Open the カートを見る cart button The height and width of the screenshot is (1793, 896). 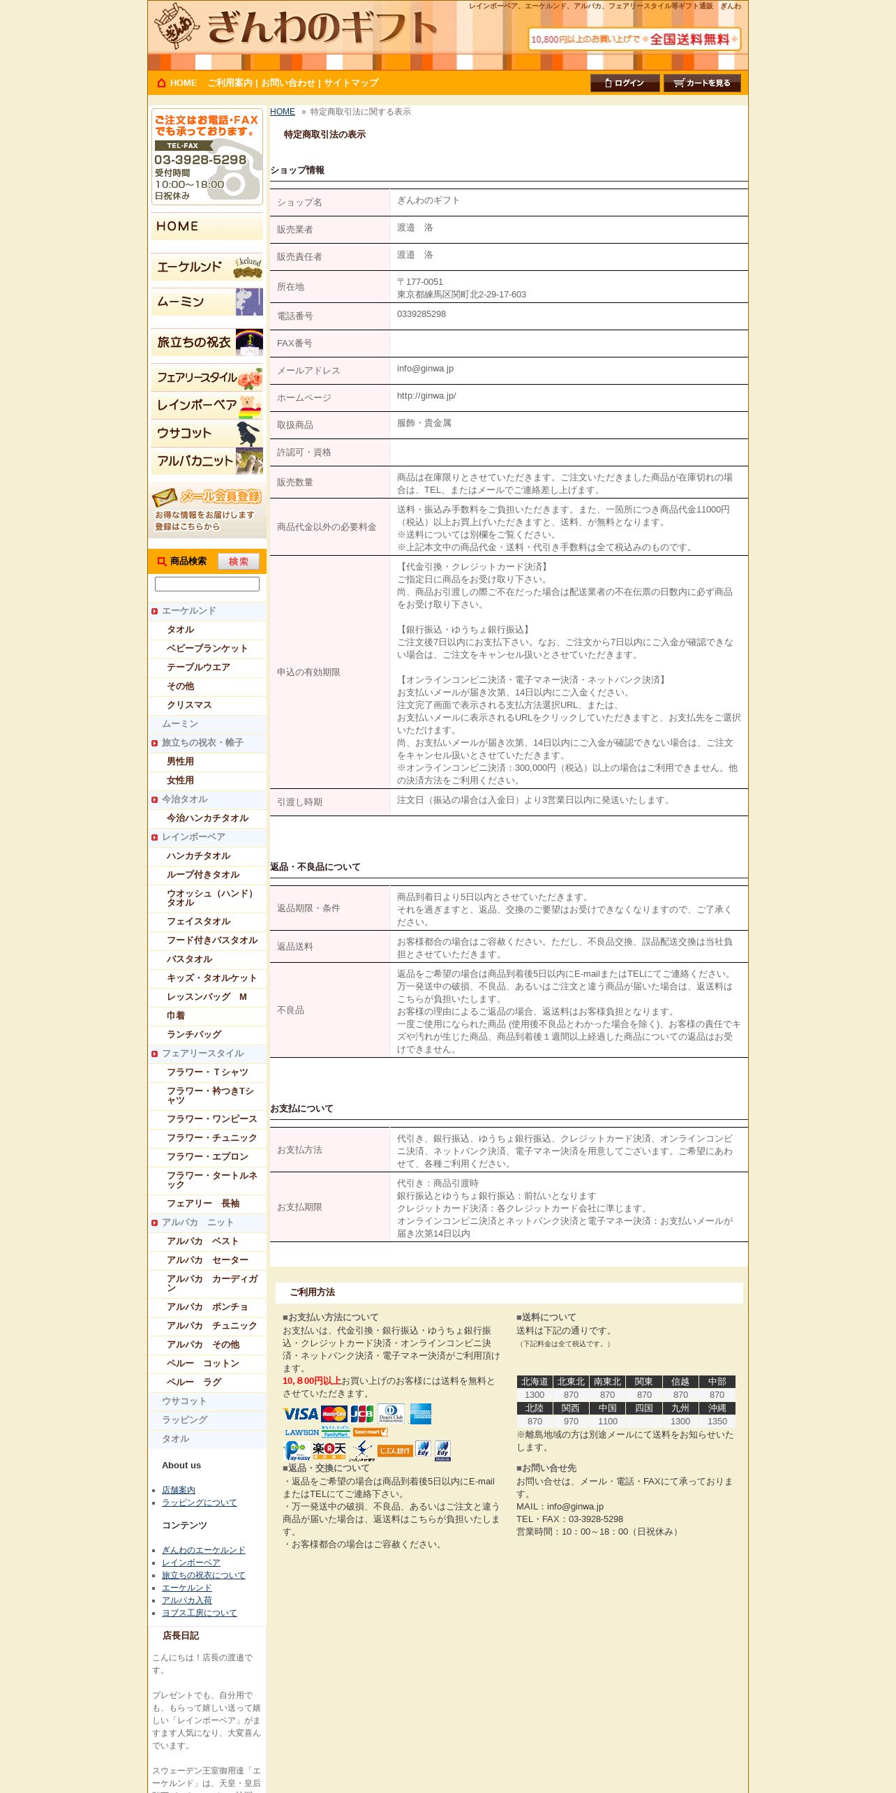(x=702, y=83)
